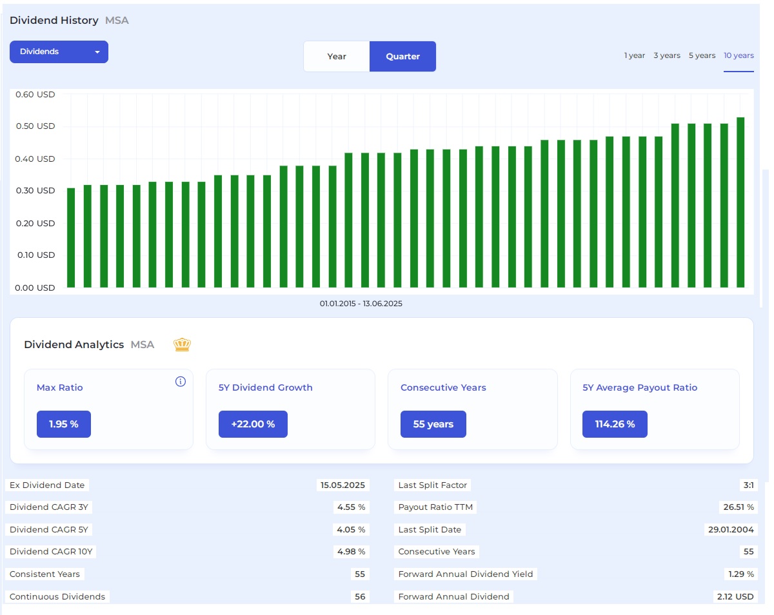Switch chart to Year view

[337, 57]
